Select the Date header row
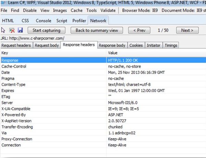The image size is (206, 158). [x=103, y=72]
